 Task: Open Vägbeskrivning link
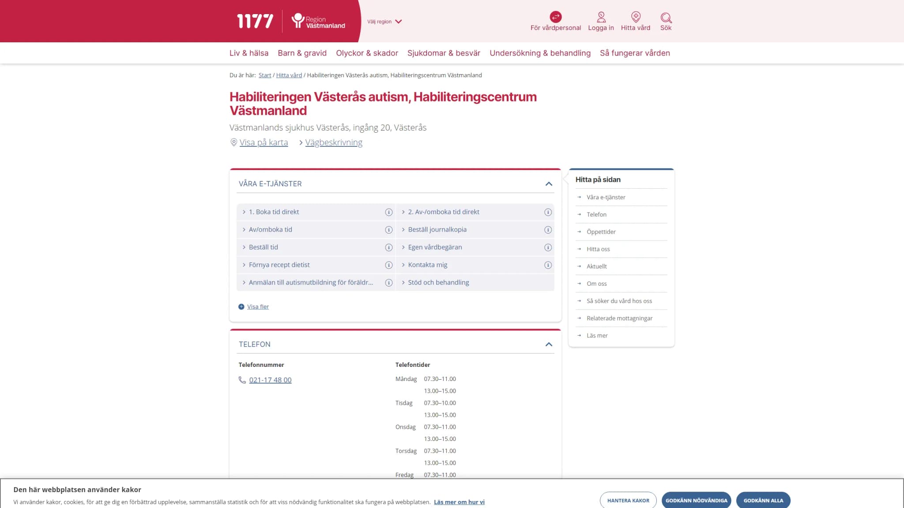[334, 142]
